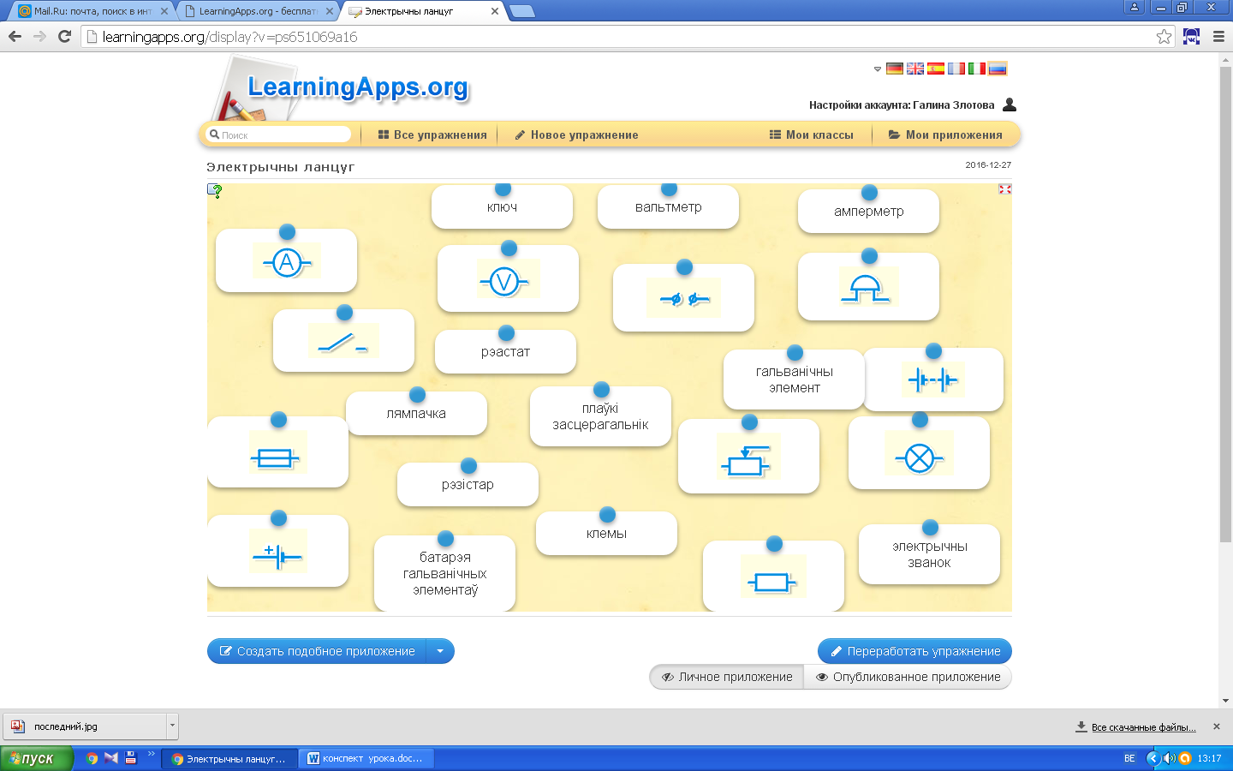Open the Все упражнения menu
Screen dimensions: 1233x771
[432, 134]
